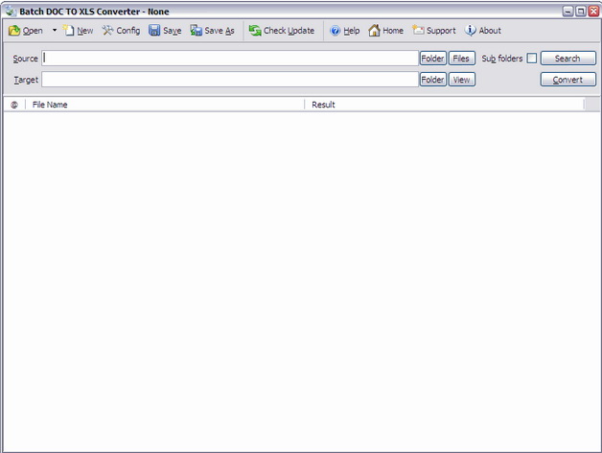Click the application icon in the title bar

11,12
